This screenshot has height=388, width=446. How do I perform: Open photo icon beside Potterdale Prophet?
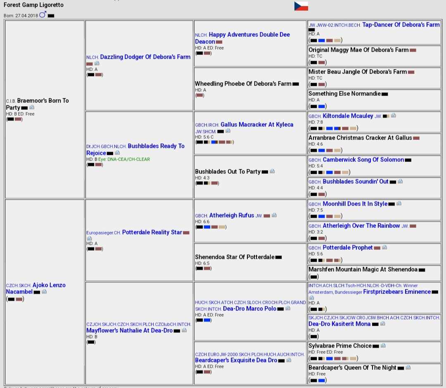[x=384, y=247]
